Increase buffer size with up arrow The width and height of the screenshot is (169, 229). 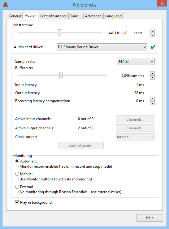coord(152,74)
